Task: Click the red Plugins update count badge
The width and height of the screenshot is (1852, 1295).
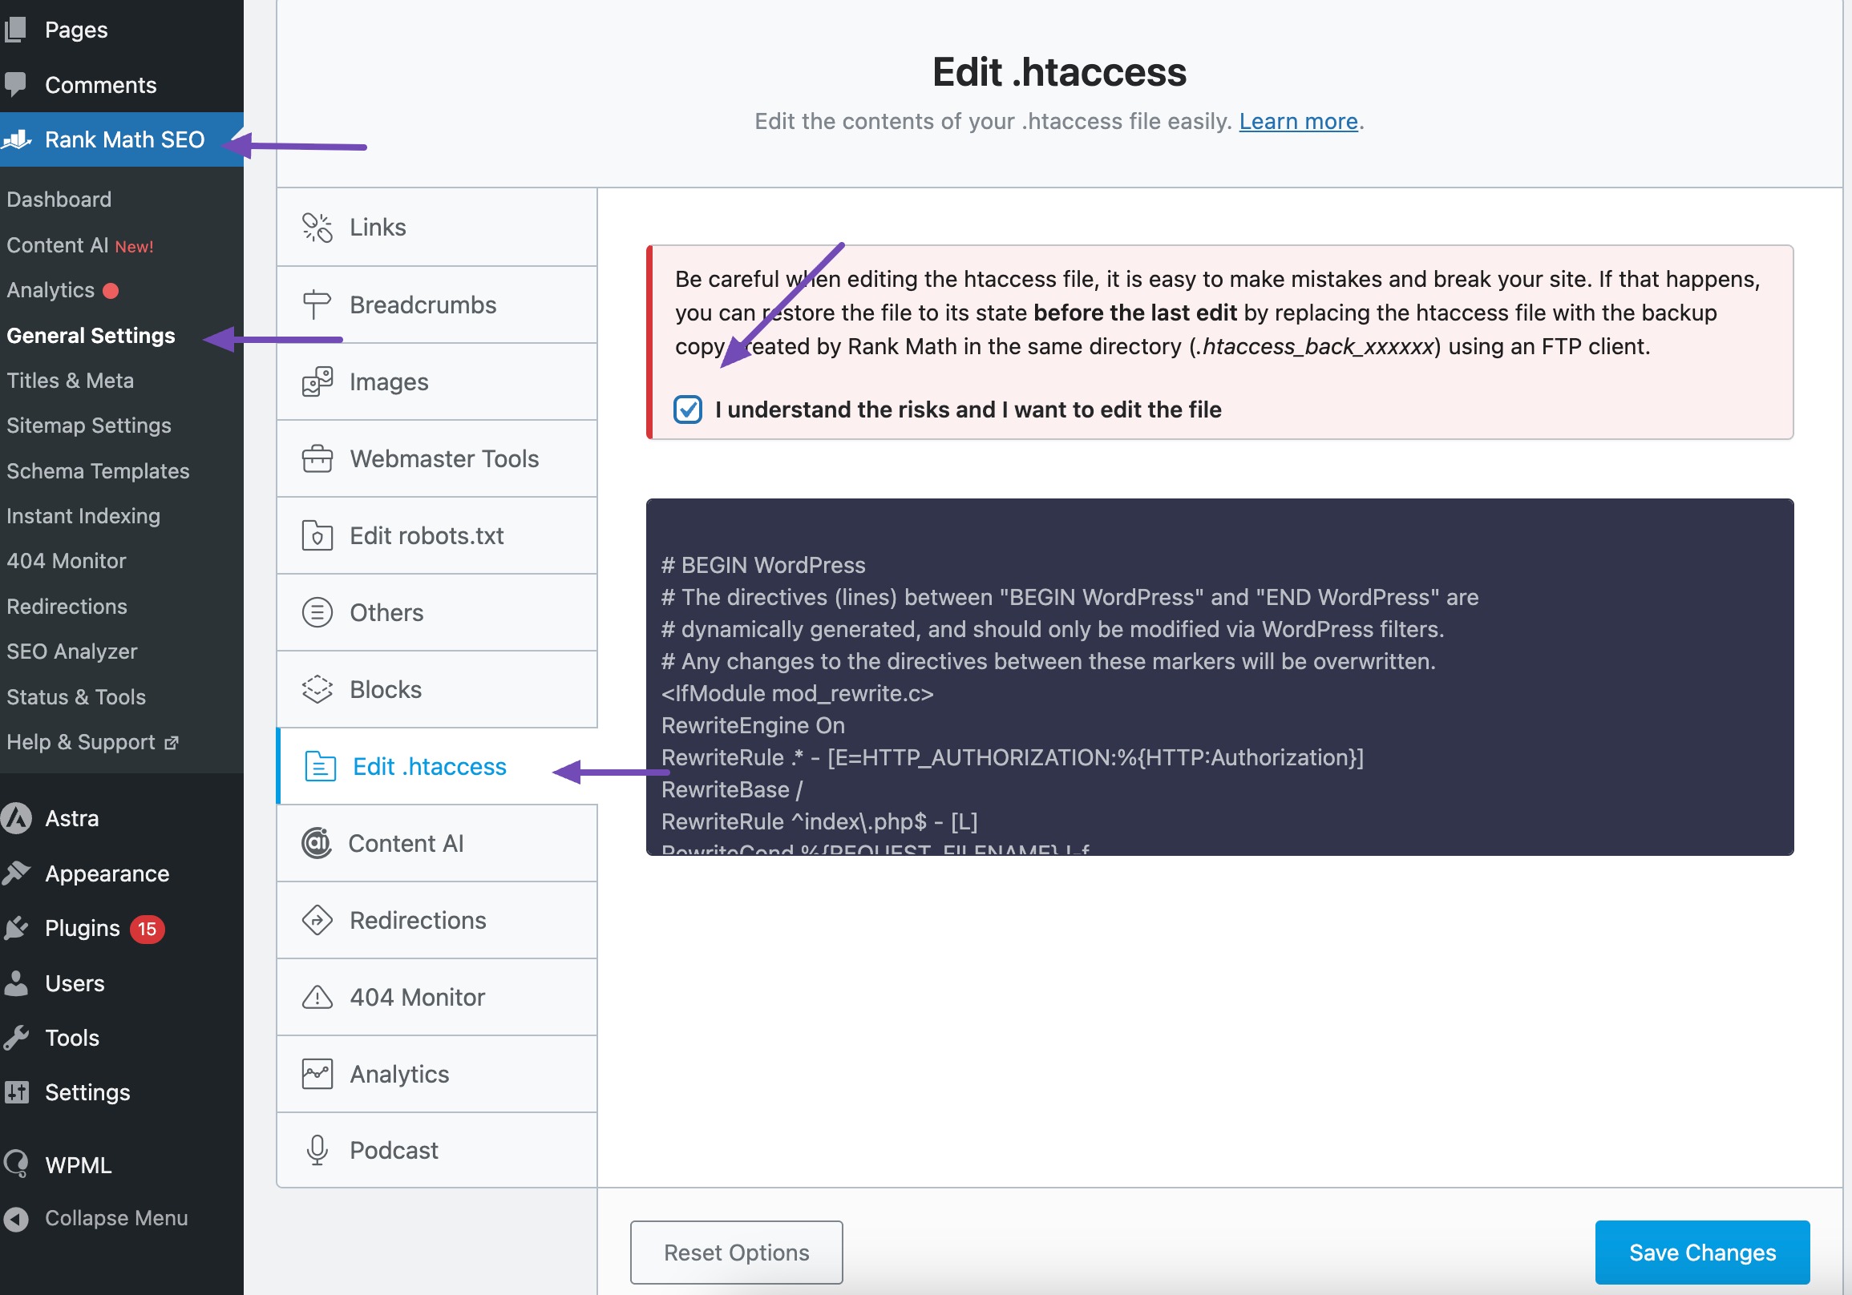Action: click(x=147, y=929)
